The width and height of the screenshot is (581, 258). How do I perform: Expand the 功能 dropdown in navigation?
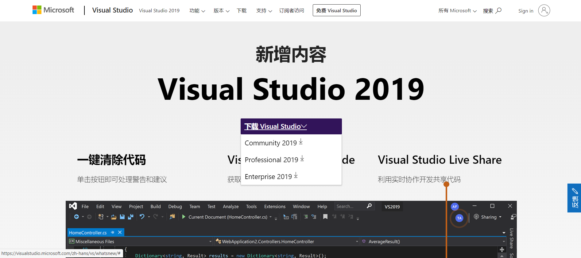(197, 11)
